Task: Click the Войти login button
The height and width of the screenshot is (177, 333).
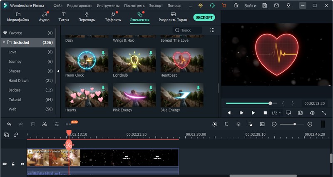Action: [250, 6]
